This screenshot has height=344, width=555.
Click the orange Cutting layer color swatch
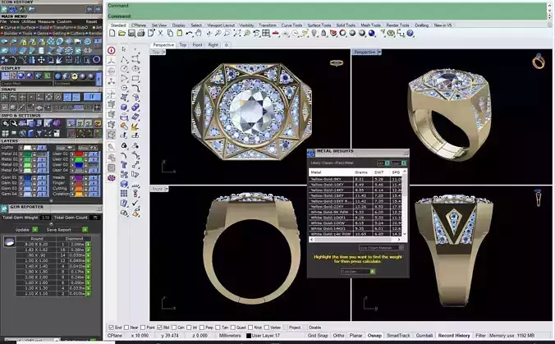coord(79,189)
